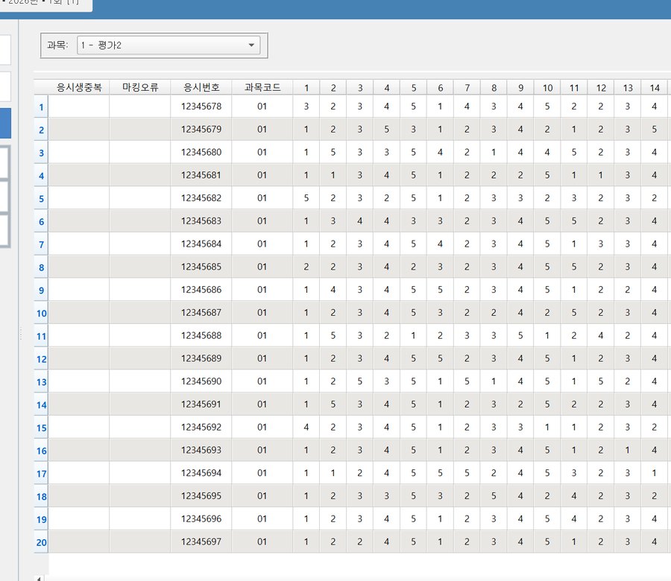Screen dimensions: 671x581
Task: Select question column header 10
Action: tap(547, 88)
